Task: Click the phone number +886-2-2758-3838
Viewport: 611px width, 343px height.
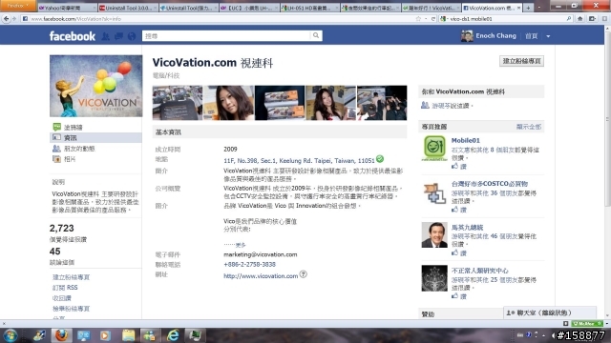Action: tap(249, 265)
